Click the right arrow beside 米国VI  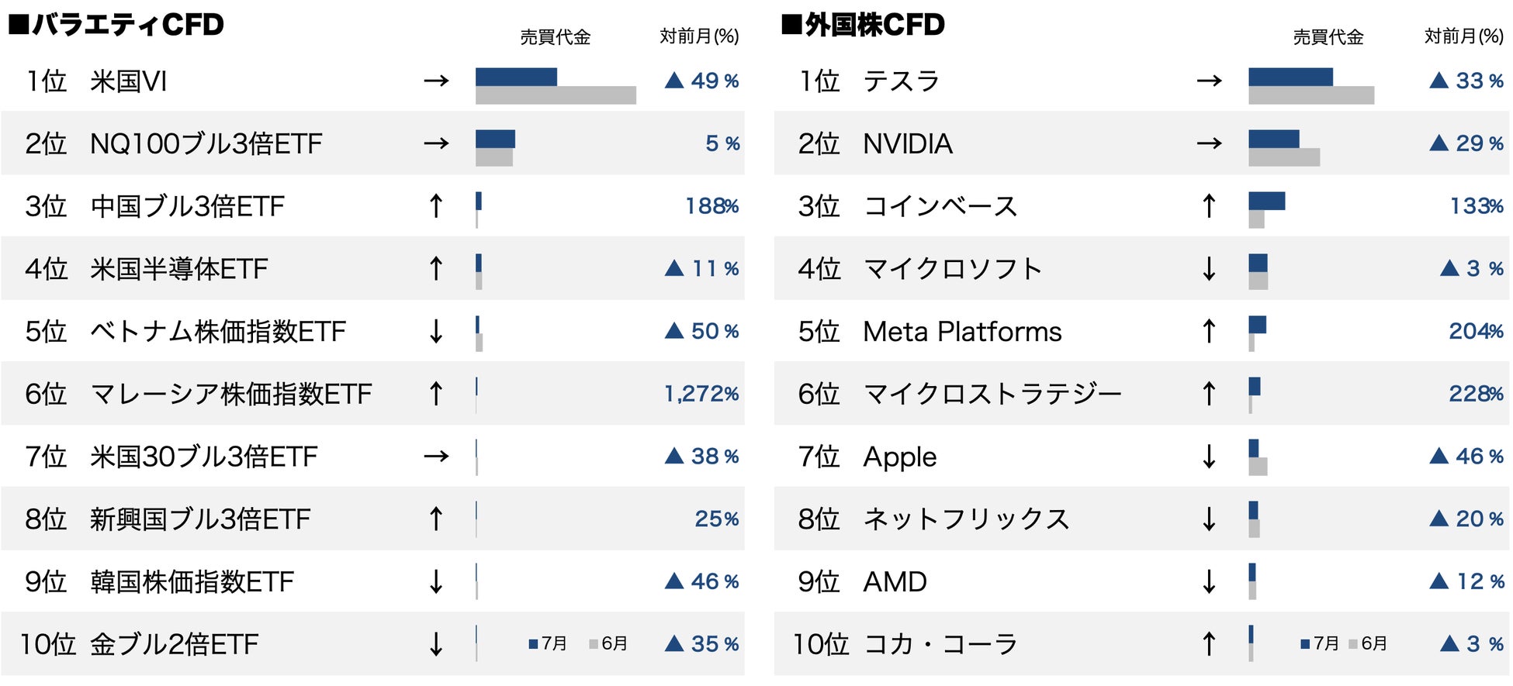click(x=436, y=81)
